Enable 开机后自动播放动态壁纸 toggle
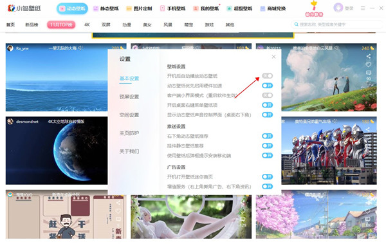386x244 pixels. click(x=267, y=76)
